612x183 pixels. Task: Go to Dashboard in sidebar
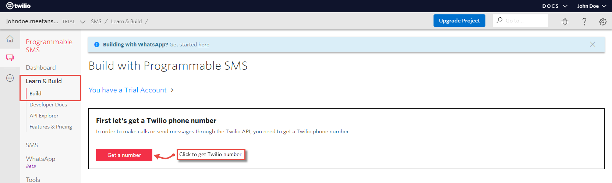coord(41,67)
